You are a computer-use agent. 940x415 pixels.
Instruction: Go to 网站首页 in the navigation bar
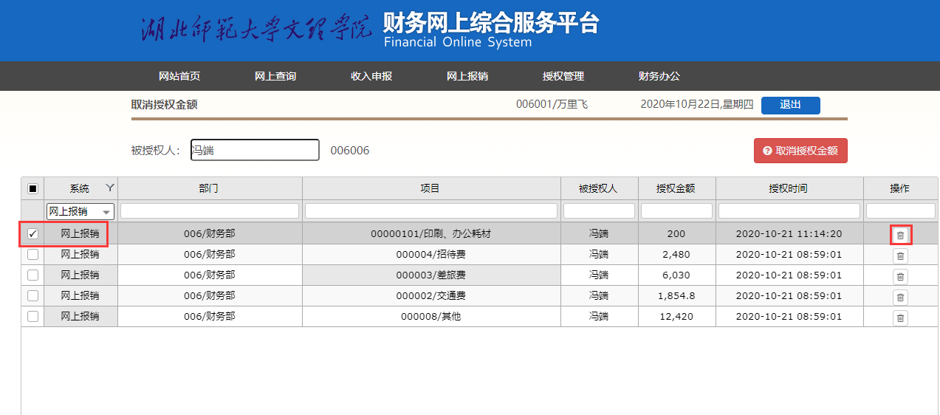(179, 76)
